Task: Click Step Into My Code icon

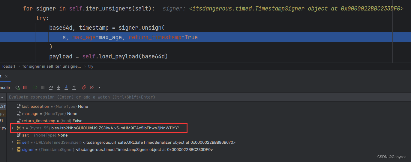Action: 66,87
